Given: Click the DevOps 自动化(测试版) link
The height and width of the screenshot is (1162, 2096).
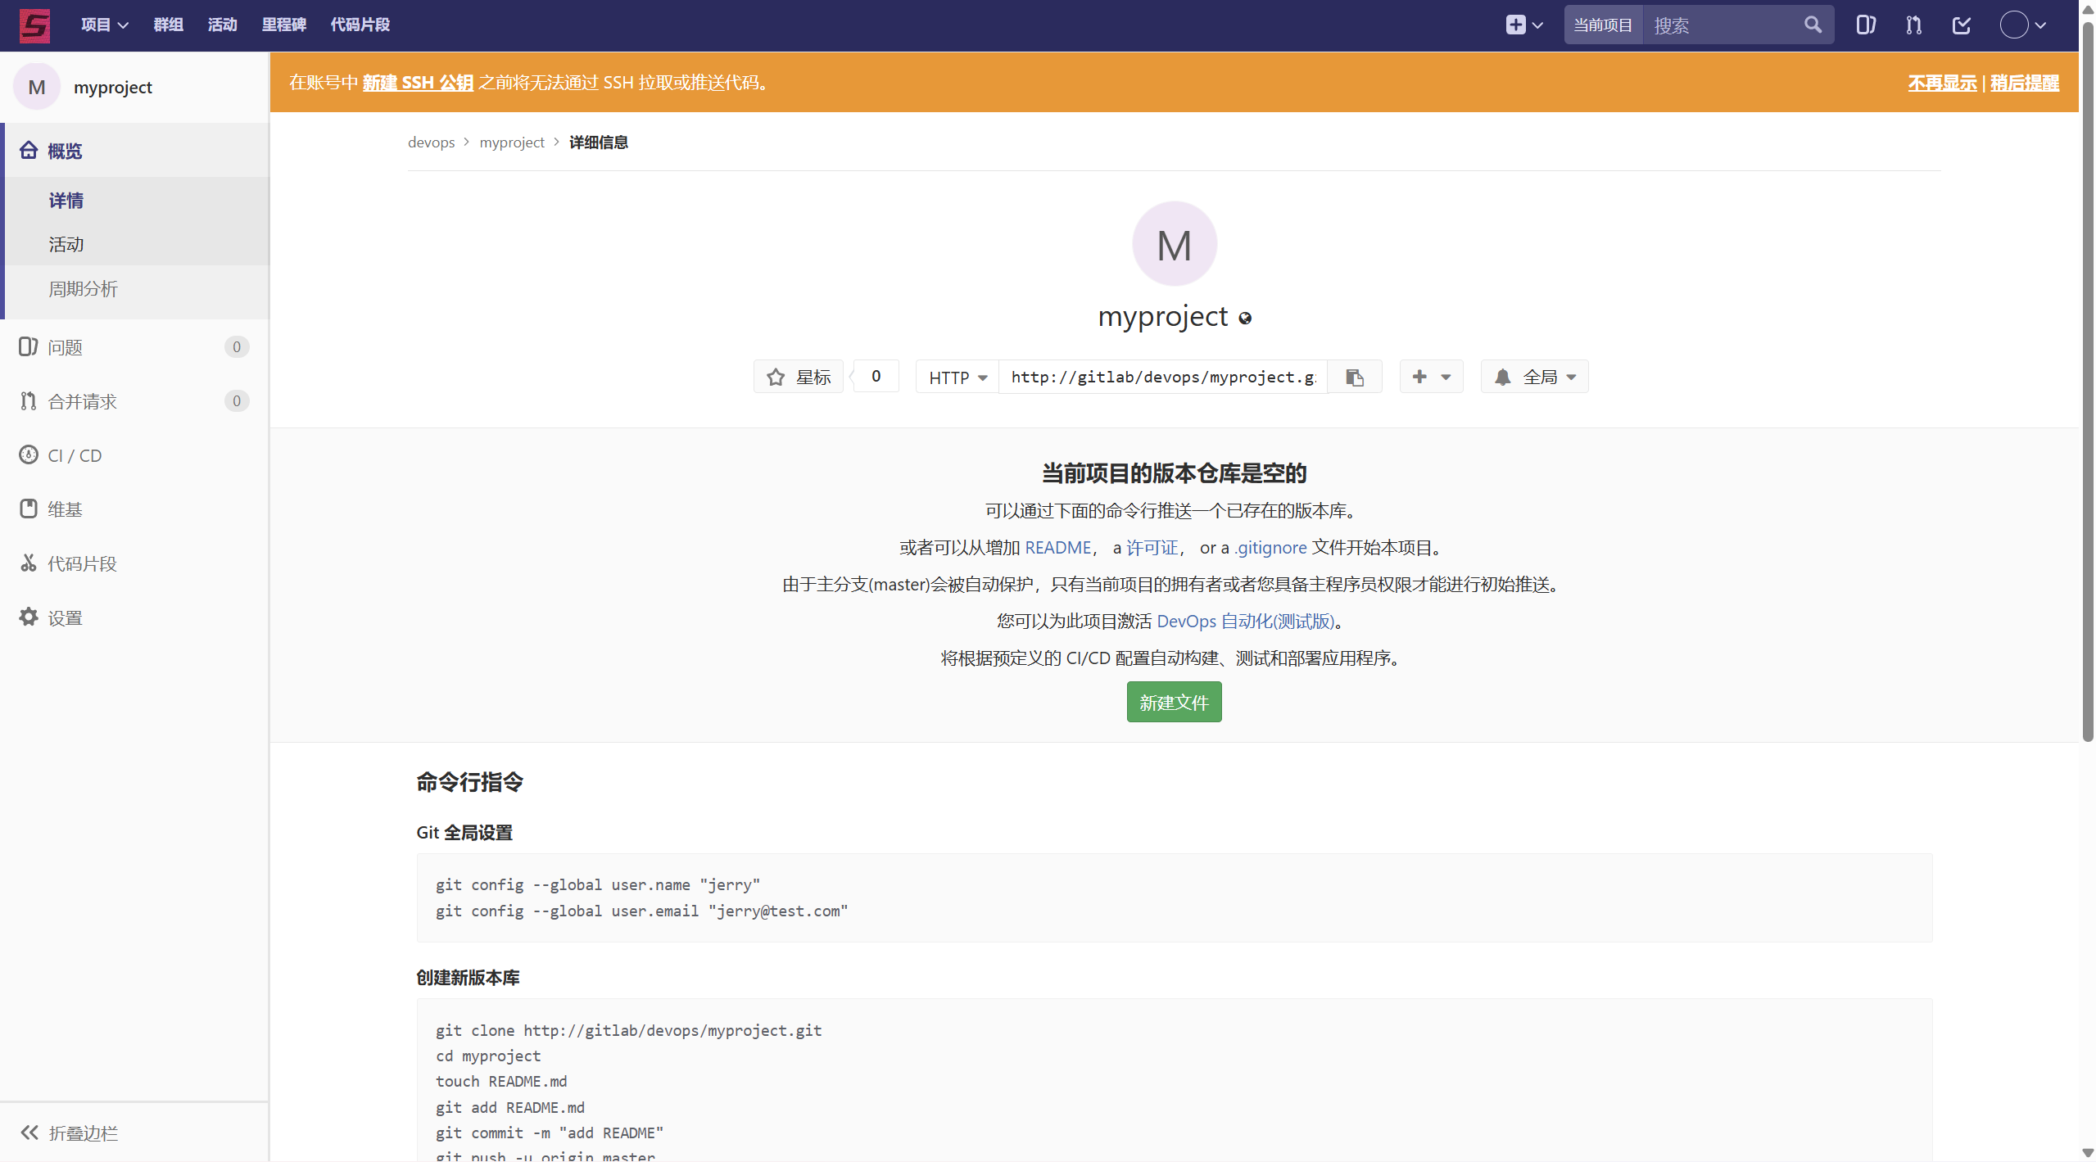Looking at the screenshot, I should 1245,622.
